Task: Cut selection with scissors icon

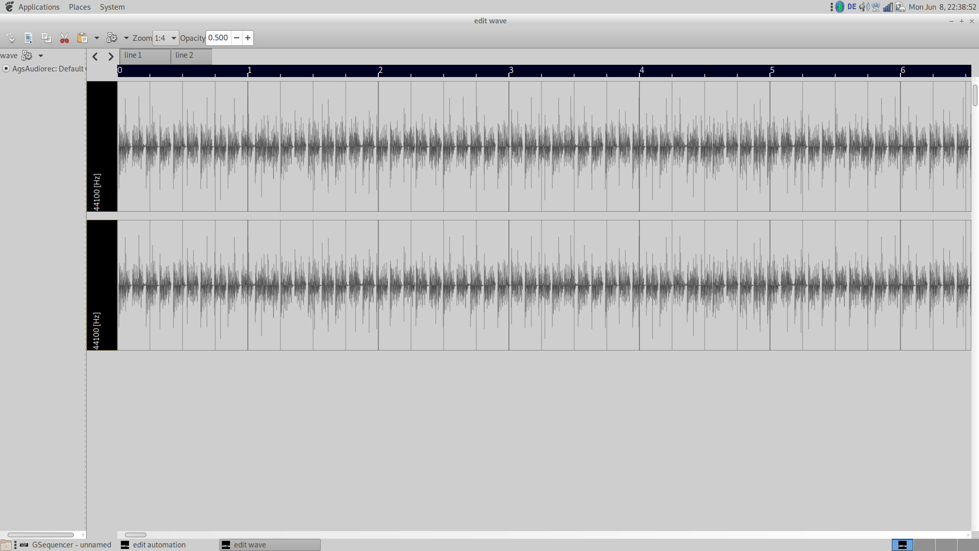Action: [64, 38]
